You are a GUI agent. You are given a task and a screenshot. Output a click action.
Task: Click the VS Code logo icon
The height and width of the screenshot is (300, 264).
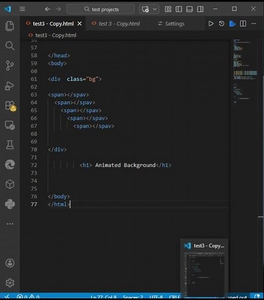8,9
